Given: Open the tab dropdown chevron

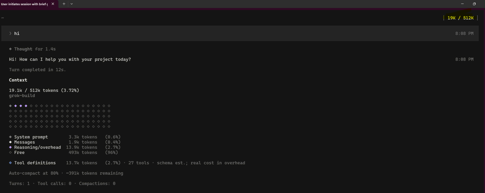Looking at the screenshot, I should tap(72, 4).
